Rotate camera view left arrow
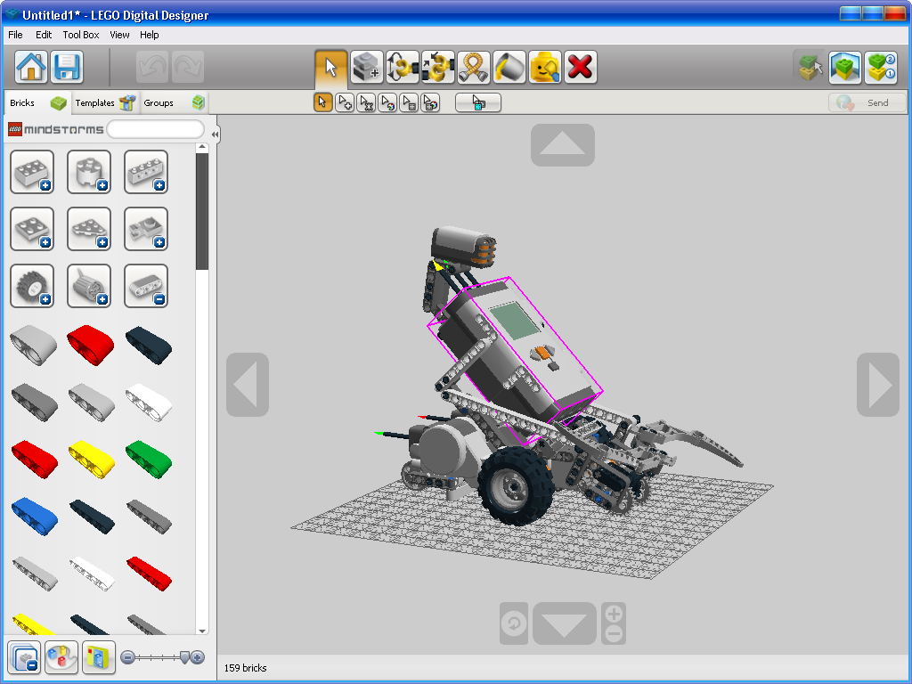This screenshot has width=912, height=684. pos(248,385)
